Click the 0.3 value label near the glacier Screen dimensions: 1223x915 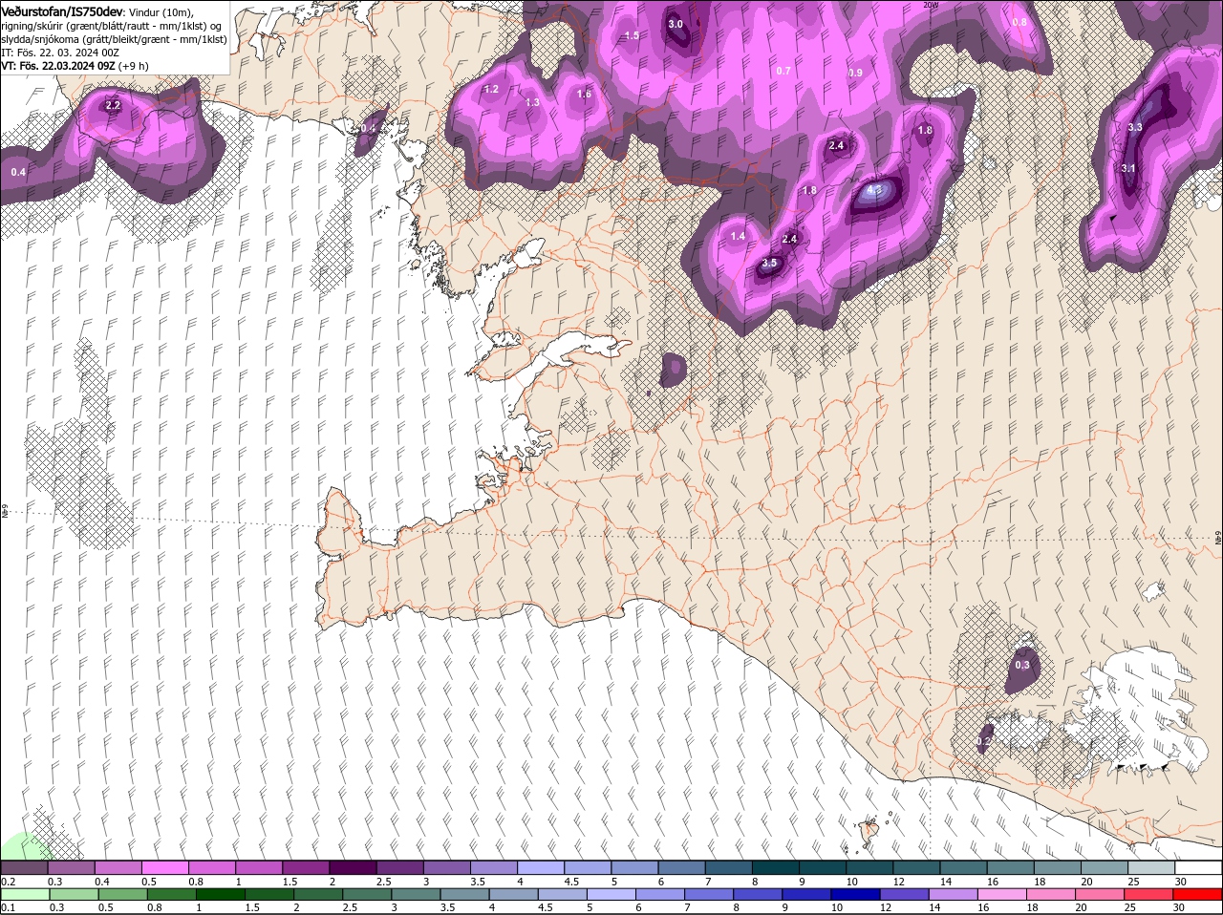(1022, 665)
